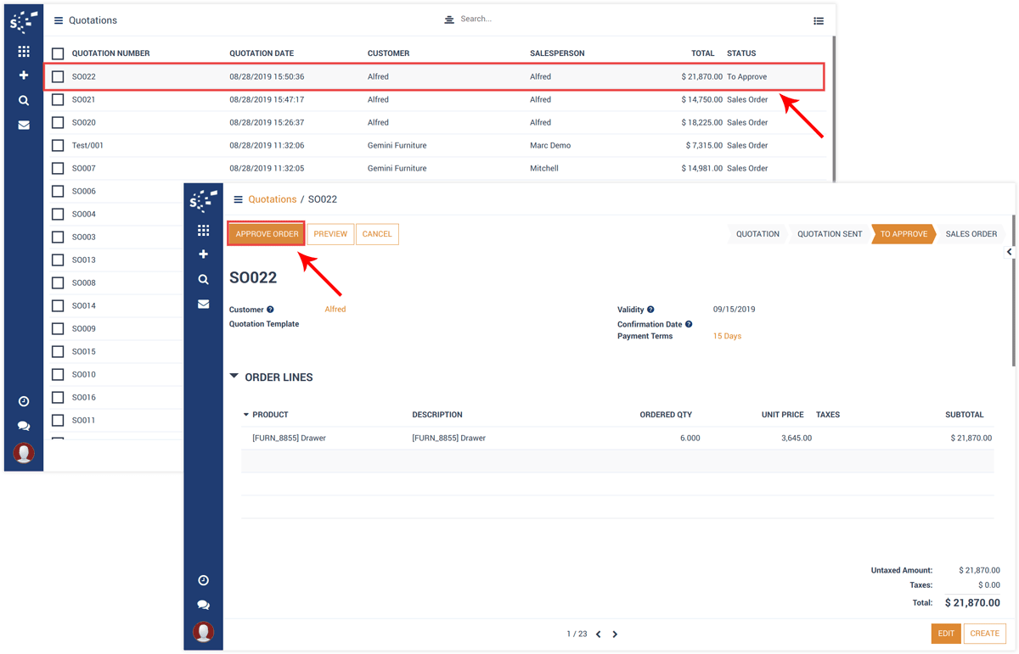Viewport: 1019px width, 654px height.
Task: Open the envelope messages icon in front sidebar
Action: pyautogui.click(x=203, y=304)
